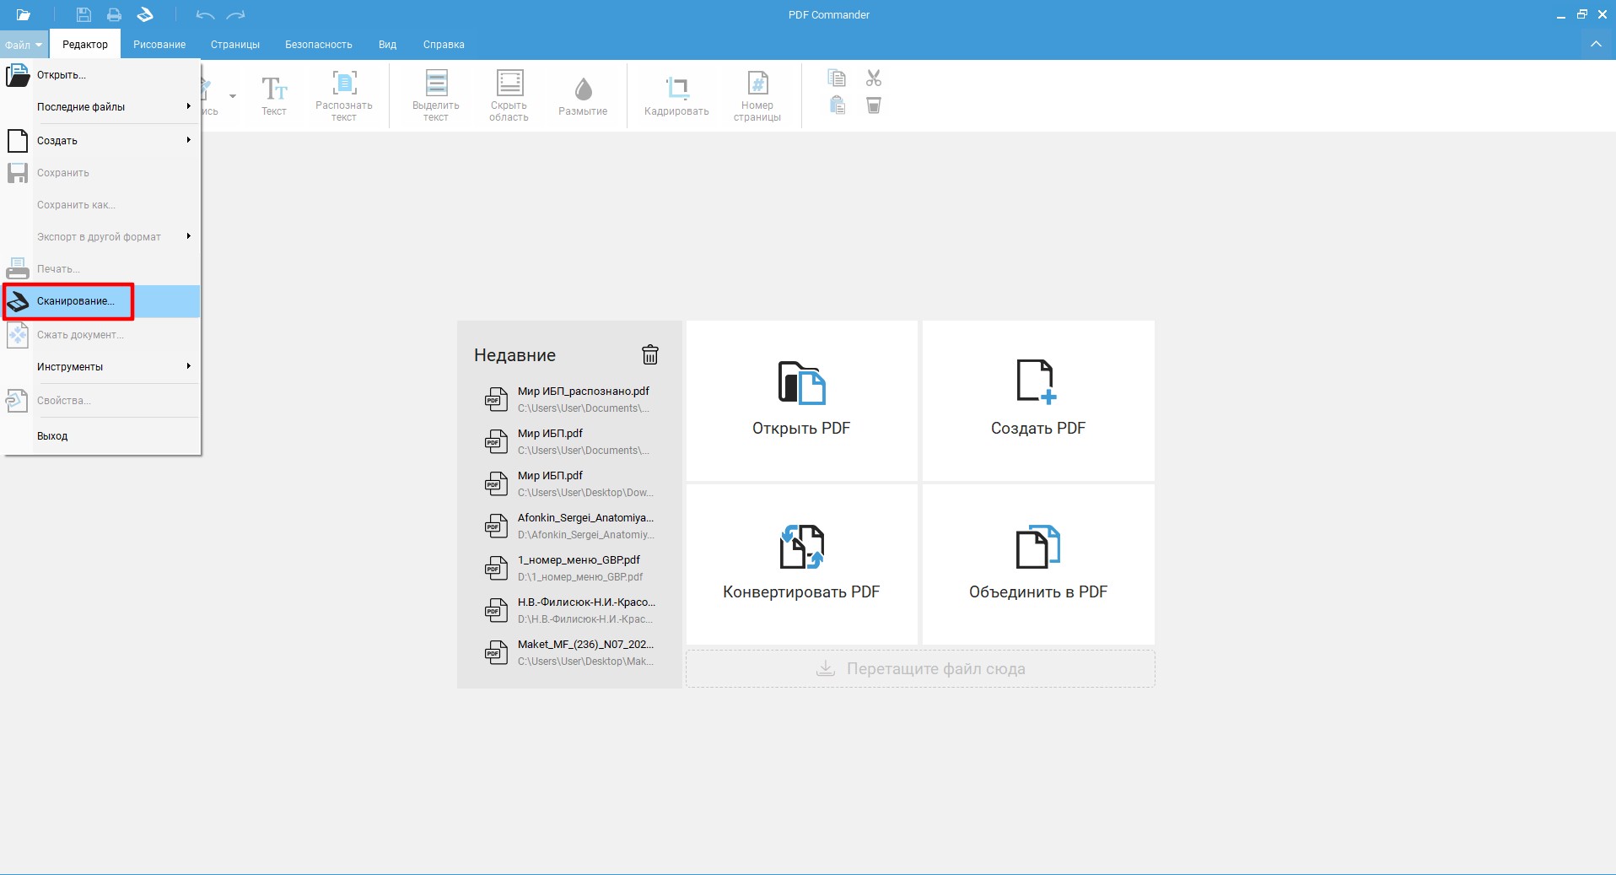Viewport: 1616px width, 875px height.
Task: Click the open folder icon in title bar
Action: tap(24, 14)
